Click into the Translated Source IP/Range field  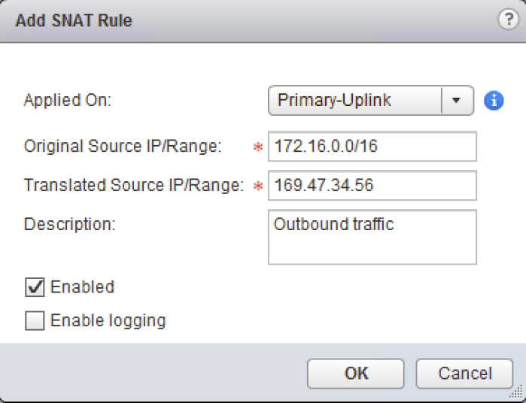tap(372, 186)
